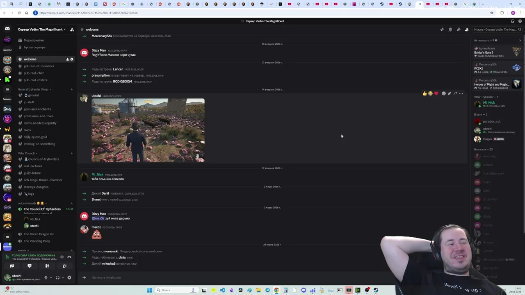Open the game screenshot image from utech1
This screenshot has width=525, height=295.
[x=148, y=130]
